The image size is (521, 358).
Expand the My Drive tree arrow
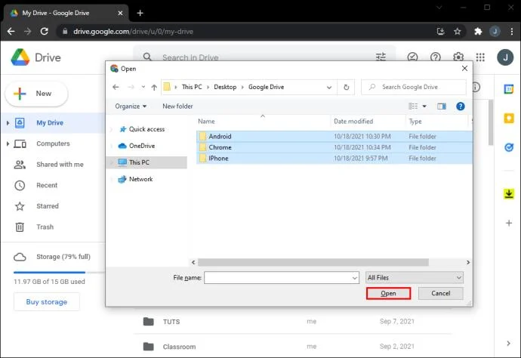point(8,123)
